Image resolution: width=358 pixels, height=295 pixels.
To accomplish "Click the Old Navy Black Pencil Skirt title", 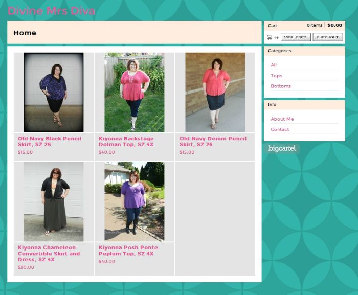I will (50, 141).
